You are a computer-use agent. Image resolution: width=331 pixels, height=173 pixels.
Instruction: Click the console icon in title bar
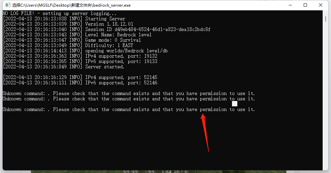(8, 5)
